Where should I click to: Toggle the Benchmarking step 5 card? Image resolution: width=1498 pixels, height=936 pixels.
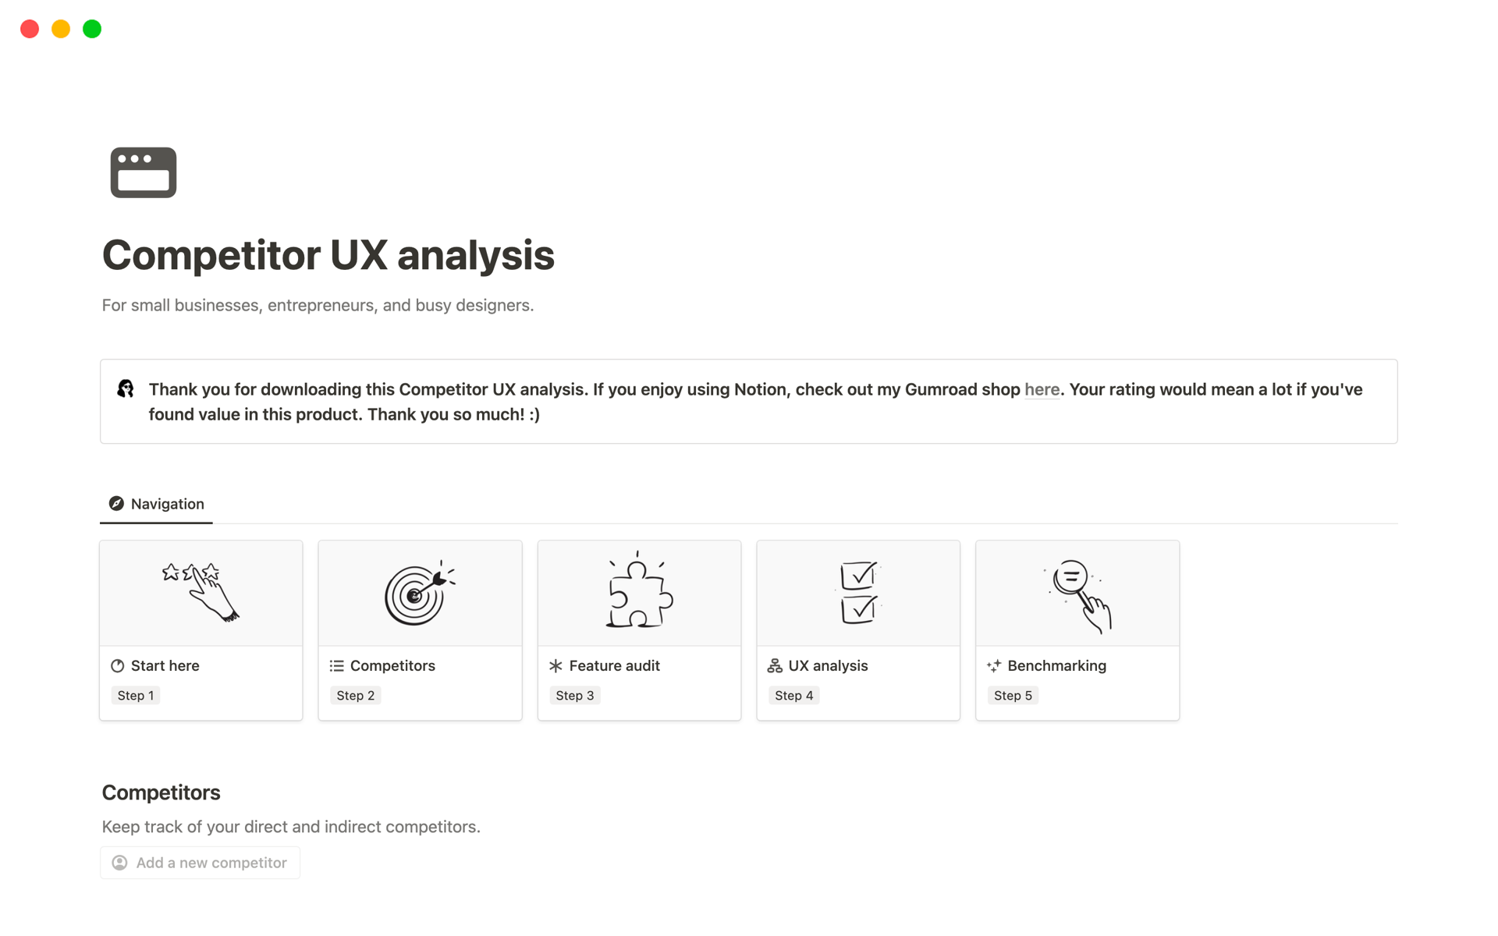1077,629
